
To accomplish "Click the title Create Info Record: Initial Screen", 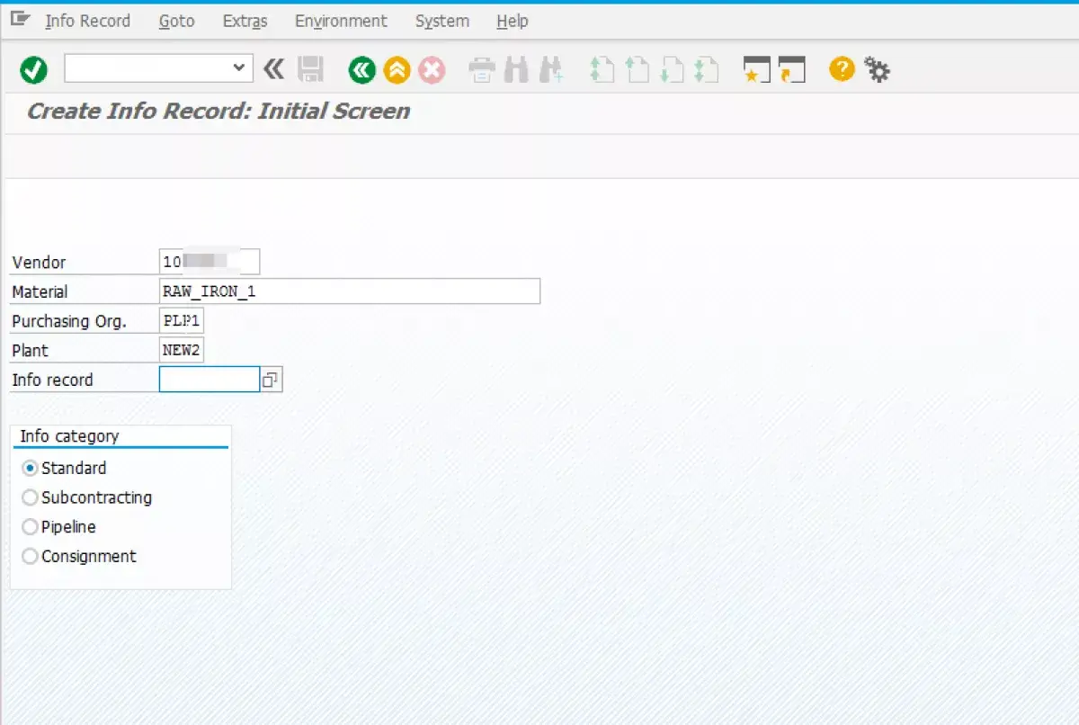I will point(218,111).
